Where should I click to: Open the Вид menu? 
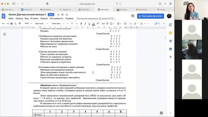point(27,19)
